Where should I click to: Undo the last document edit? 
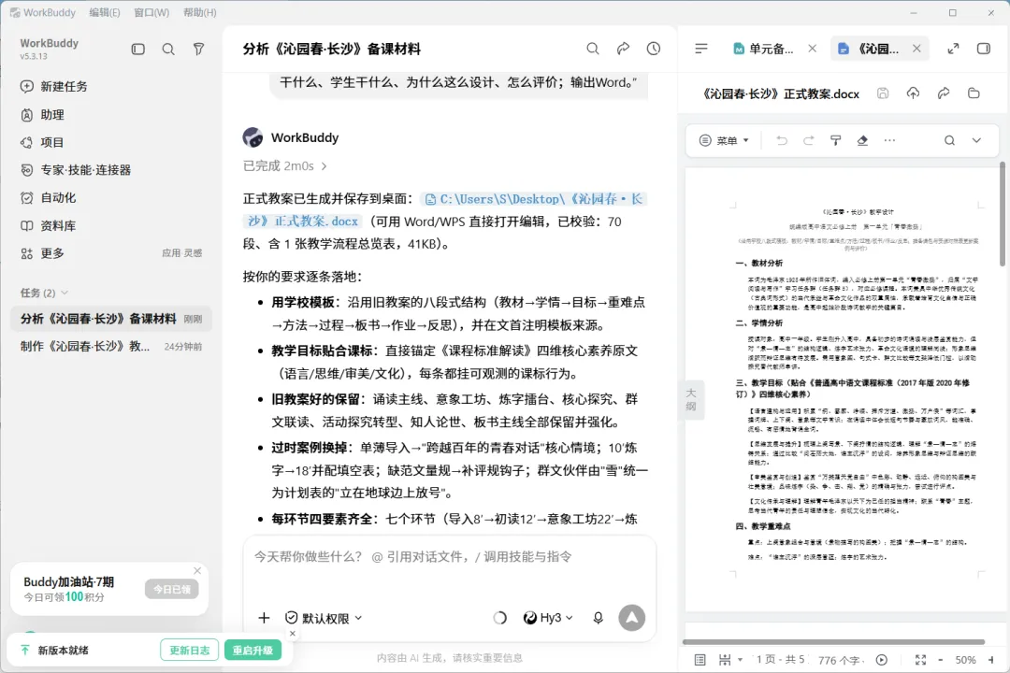[x=781, y=140]
